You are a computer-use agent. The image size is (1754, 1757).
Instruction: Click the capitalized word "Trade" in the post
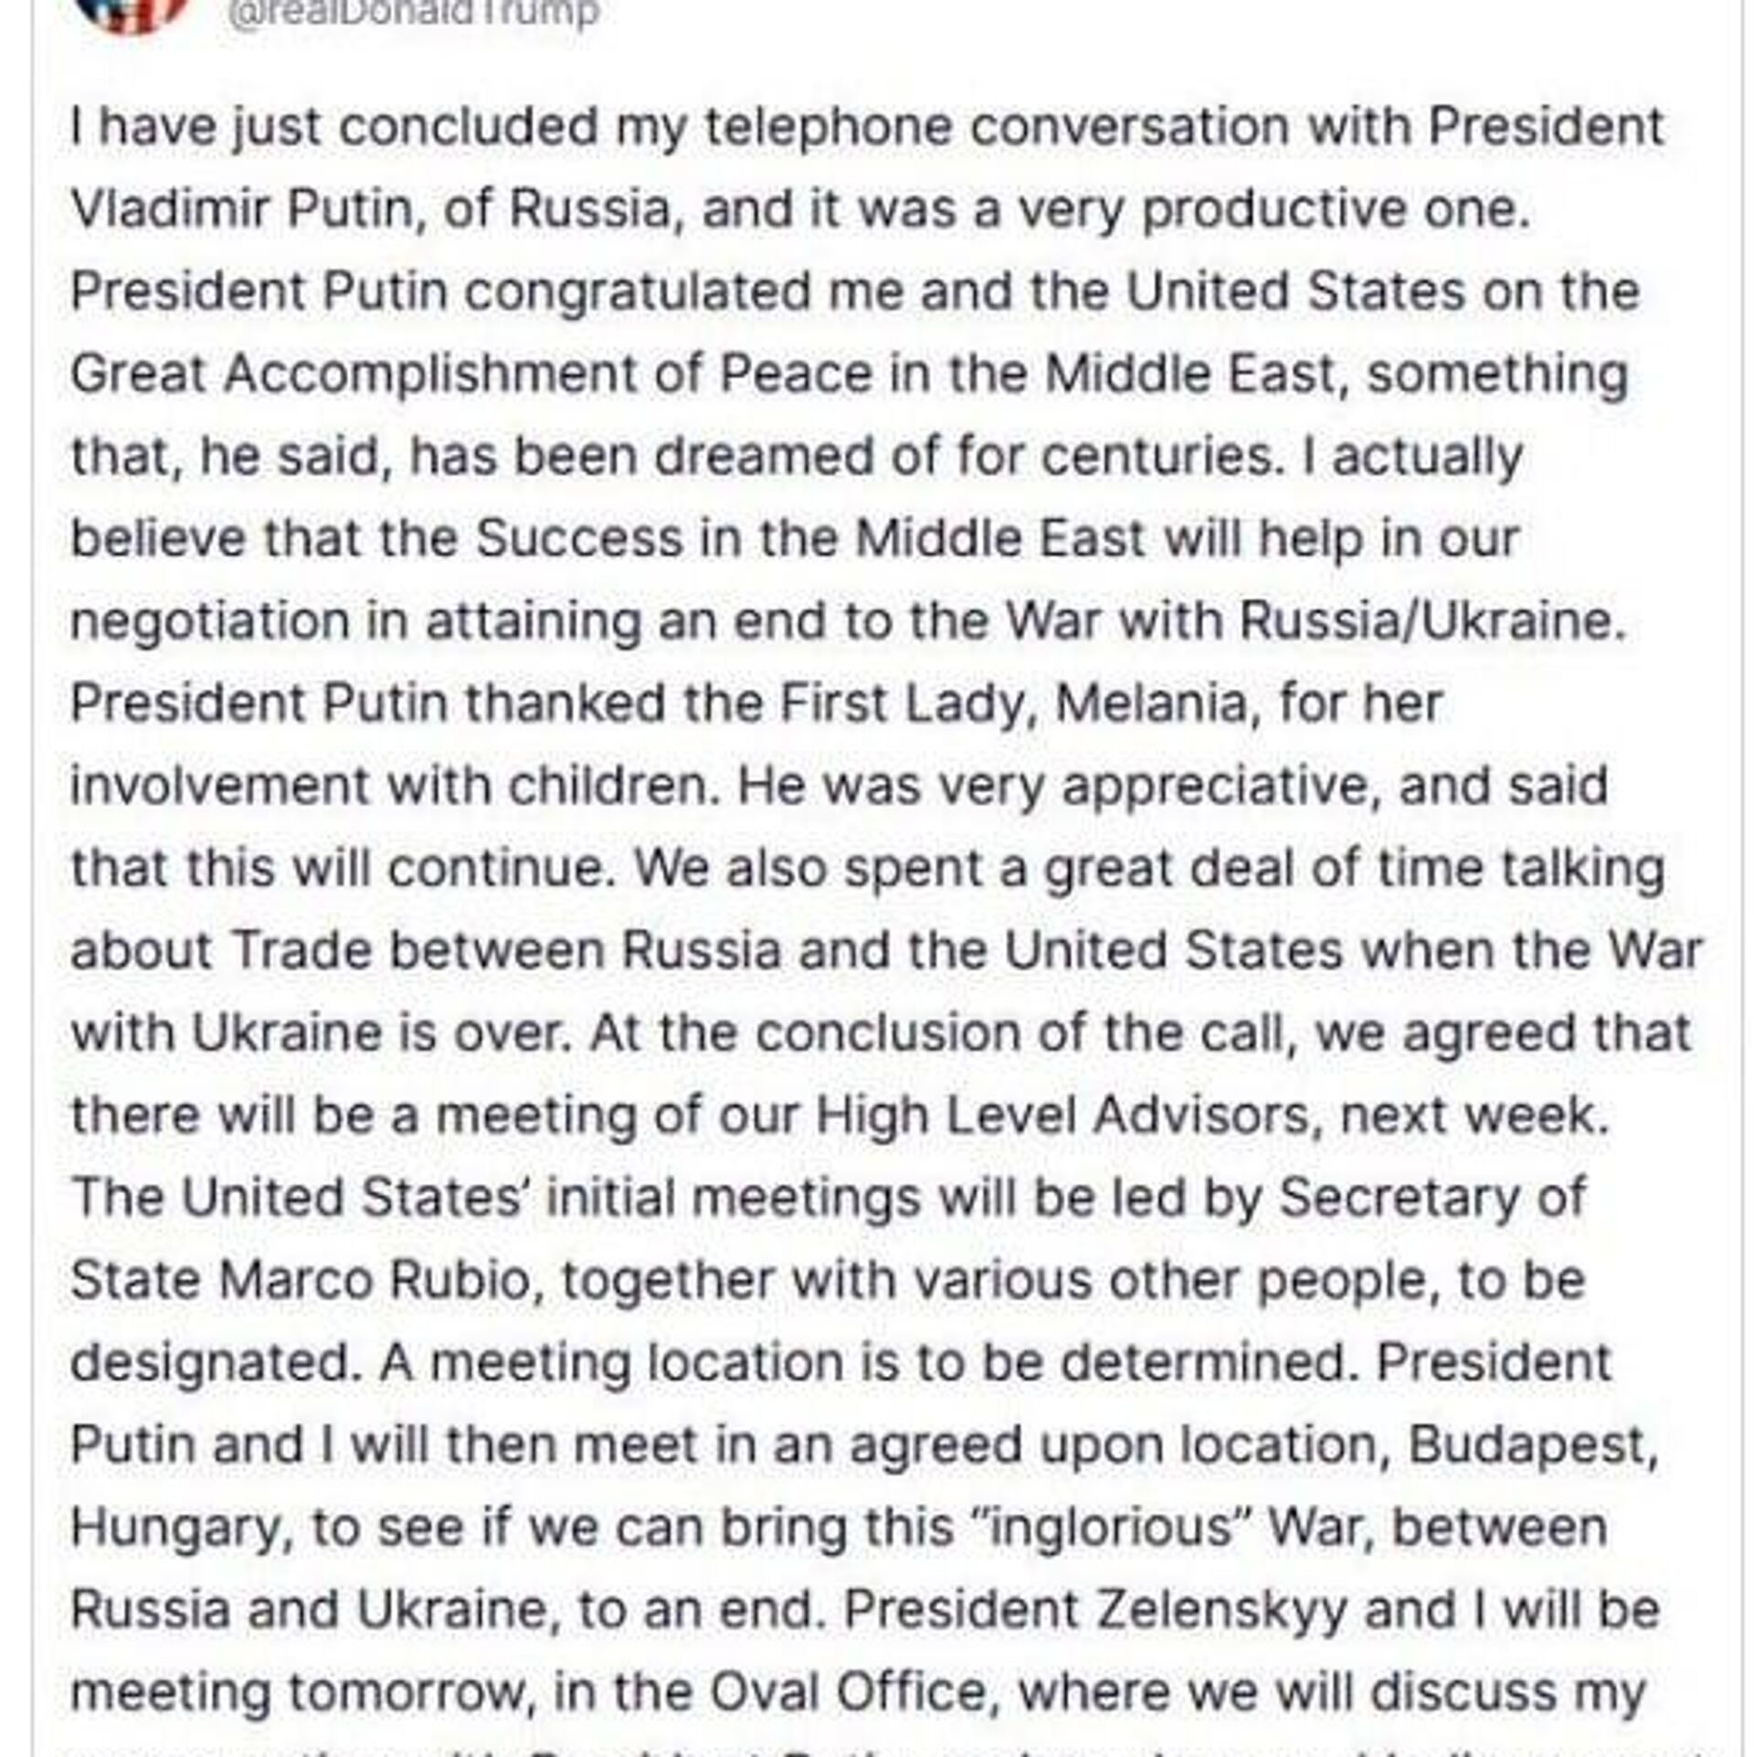point(301,950)
